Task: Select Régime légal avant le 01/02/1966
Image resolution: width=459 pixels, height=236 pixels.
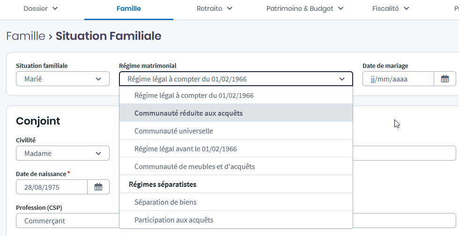Action: click(185, 149)
